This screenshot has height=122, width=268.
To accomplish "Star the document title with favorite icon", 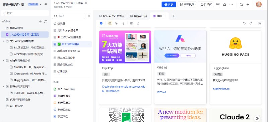I will click(86, 3).
